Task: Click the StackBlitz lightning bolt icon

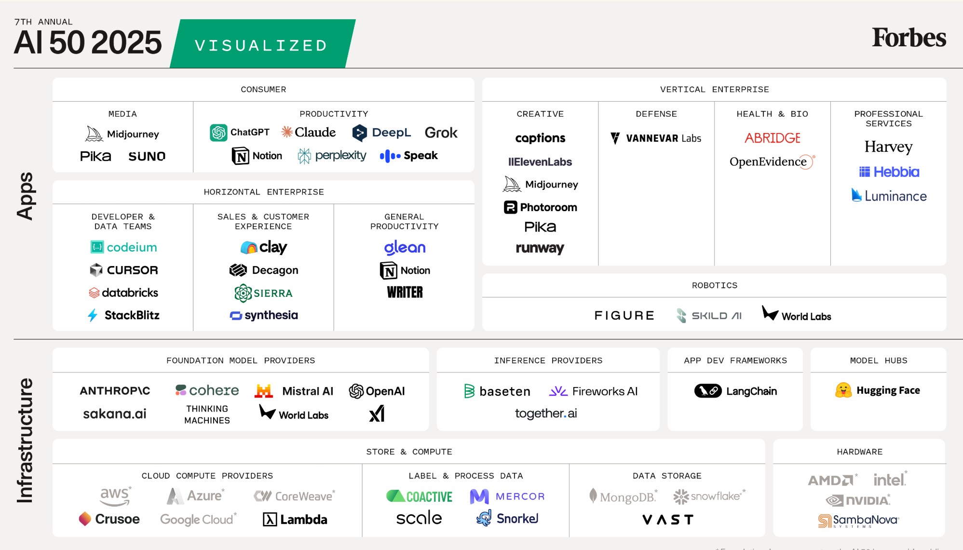Action: click(93, 315)
